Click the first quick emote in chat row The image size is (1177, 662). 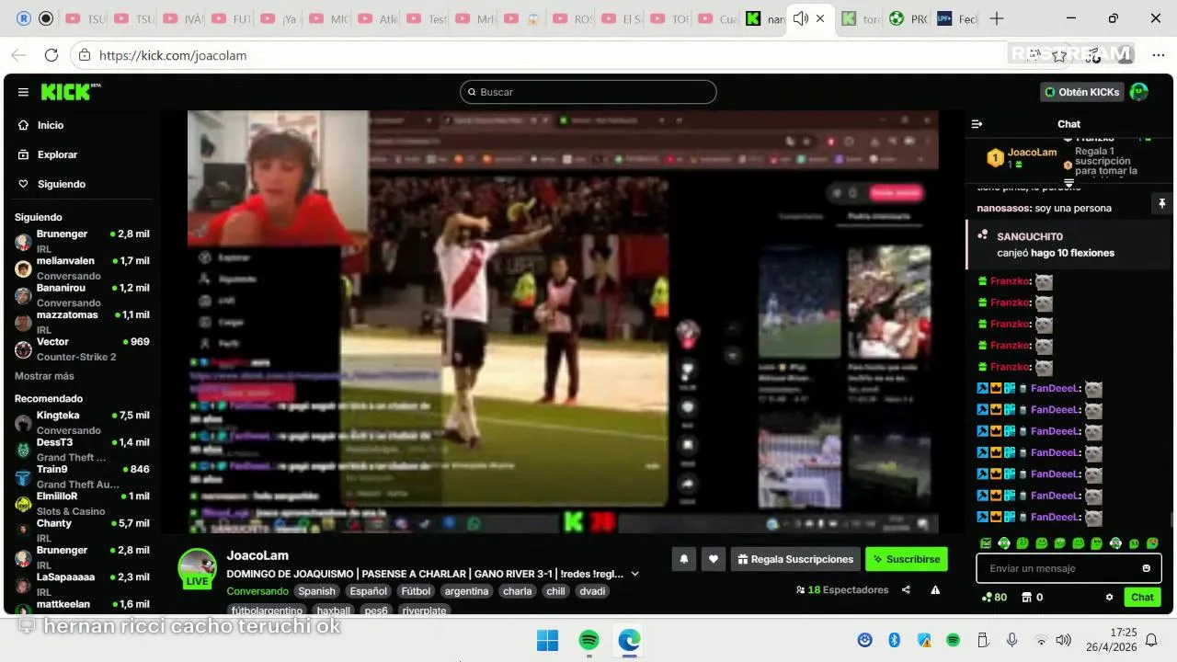[x=986, y=543]
